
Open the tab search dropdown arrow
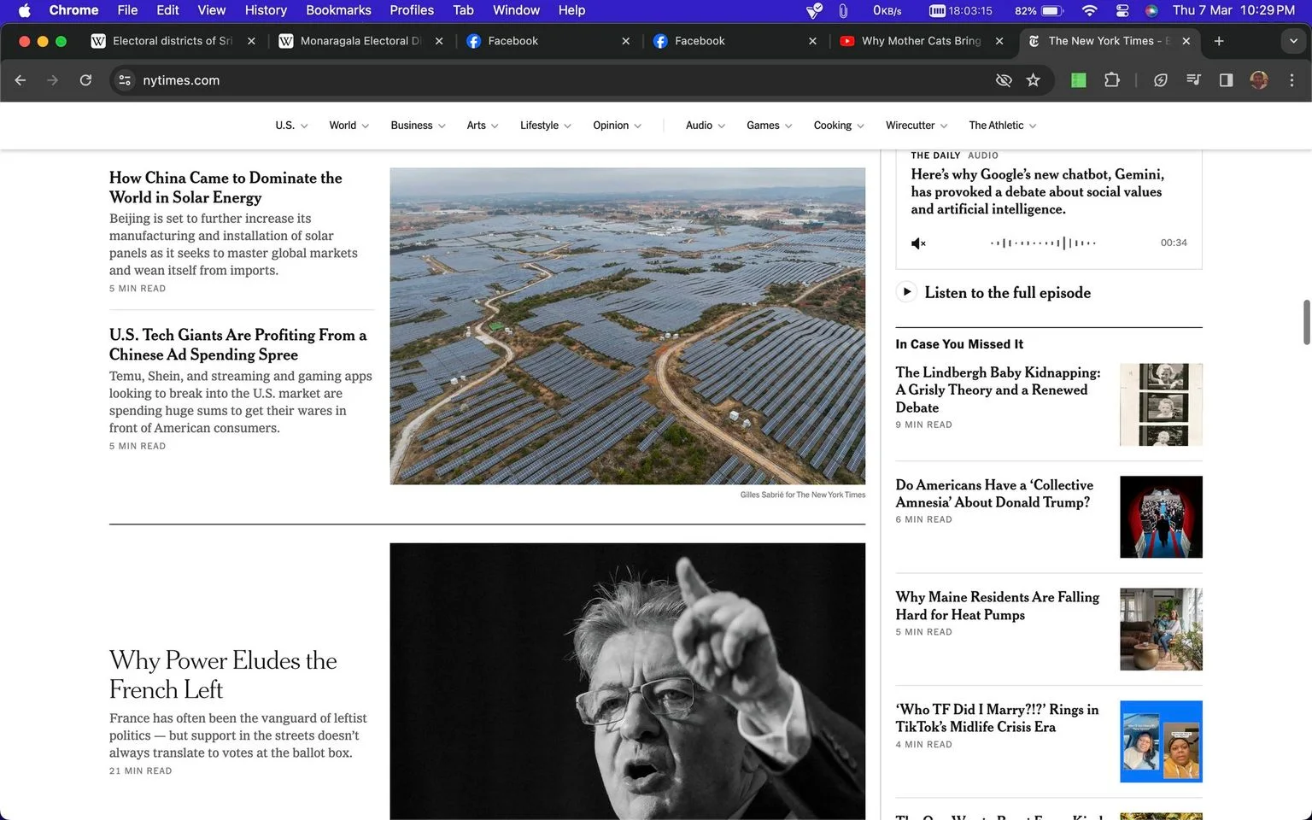(1293, 41)
